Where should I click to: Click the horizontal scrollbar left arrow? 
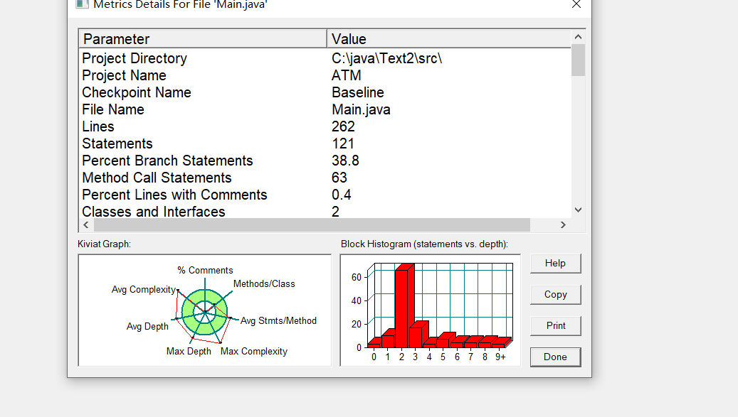[85, 225]
